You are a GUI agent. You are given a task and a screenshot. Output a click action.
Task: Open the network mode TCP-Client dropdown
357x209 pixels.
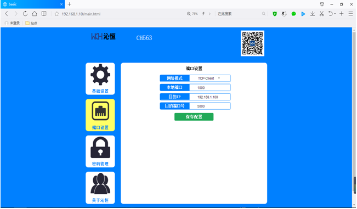pyautogui.click(x=209, y=78)
